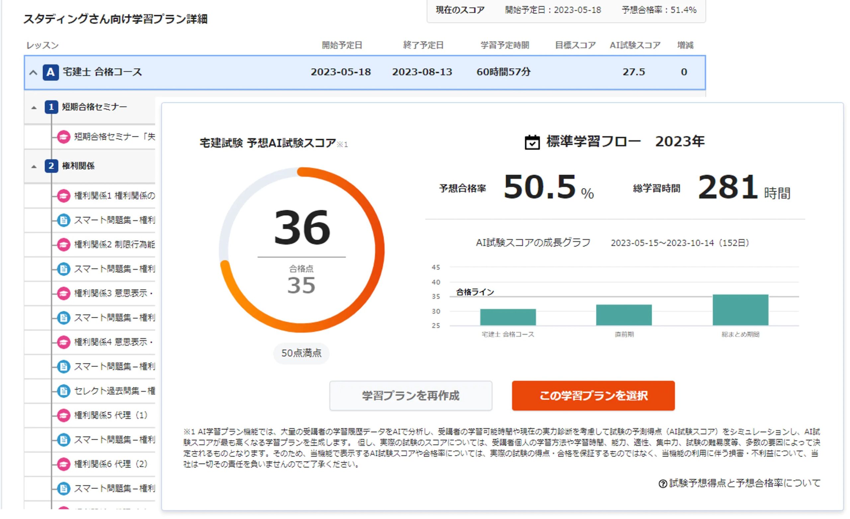The width and height of the screenshot is (850, 519).
Task: Click スマート問題集 icon directly below 権利関係5 row
Action: point(63,440)
